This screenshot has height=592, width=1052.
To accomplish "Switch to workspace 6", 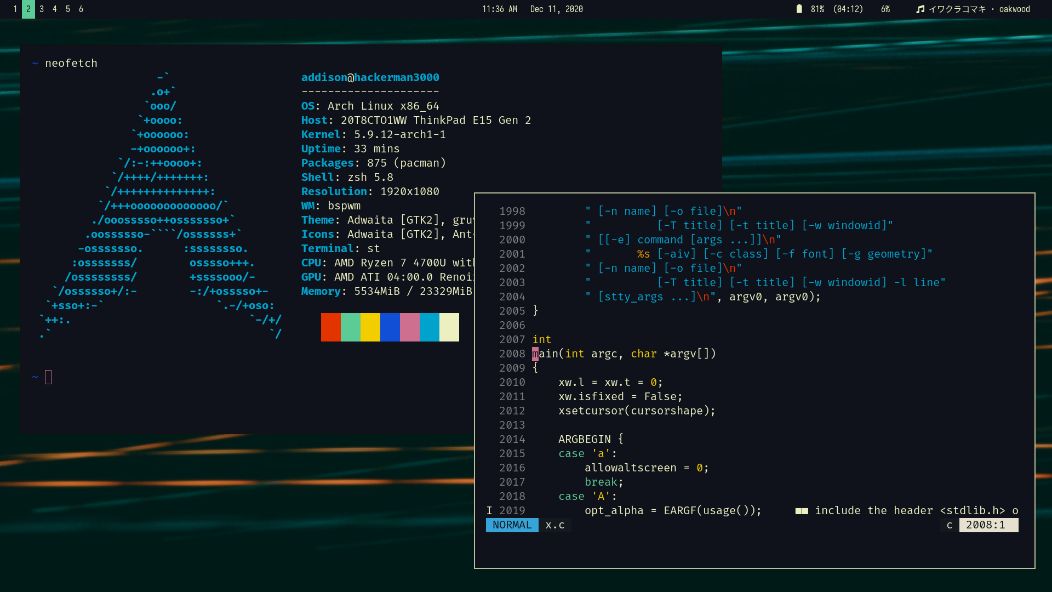I will 81,9.
